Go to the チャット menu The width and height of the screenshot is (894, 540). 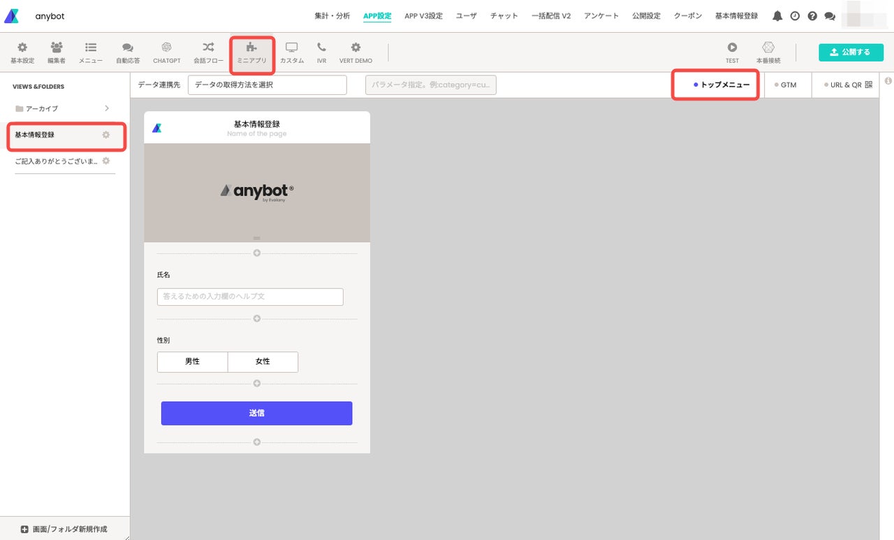pos(504,16)
